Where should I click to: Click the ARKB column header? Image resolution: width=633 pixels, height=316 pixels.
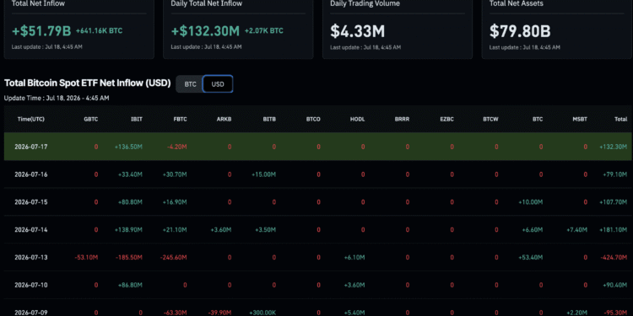(224, 120)
